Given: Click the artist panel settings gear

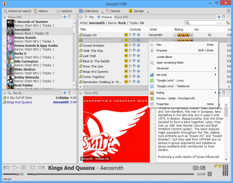Looking at the screenshot, I should (x=5, y=17).
